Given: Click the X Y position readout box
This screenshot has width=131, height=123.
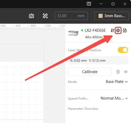Looking at the screenshot, I should point(98,60).
